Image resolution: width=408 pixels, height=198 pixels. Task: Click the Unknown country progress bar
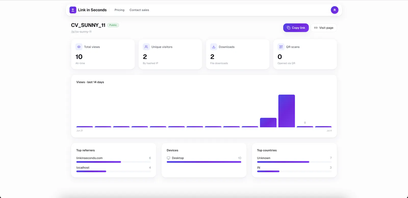click(x=294, y=162)
